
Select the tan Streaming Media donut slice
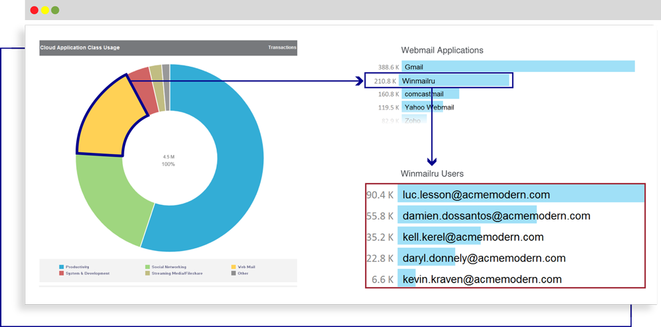157,87
